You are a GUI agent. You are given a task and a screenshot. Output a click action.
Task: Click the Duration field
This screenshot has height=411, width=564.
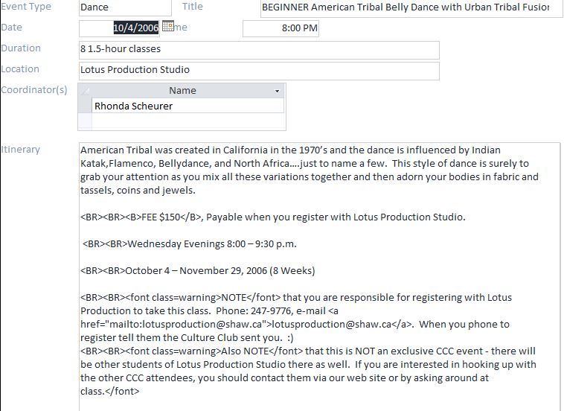tap(258, 49)
